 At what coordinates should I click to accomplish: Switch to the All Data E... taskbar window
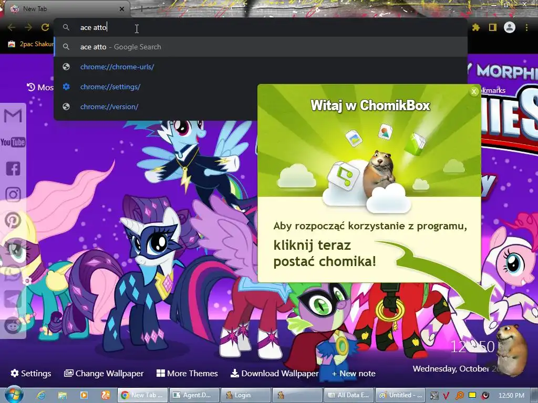pos(349,395)
